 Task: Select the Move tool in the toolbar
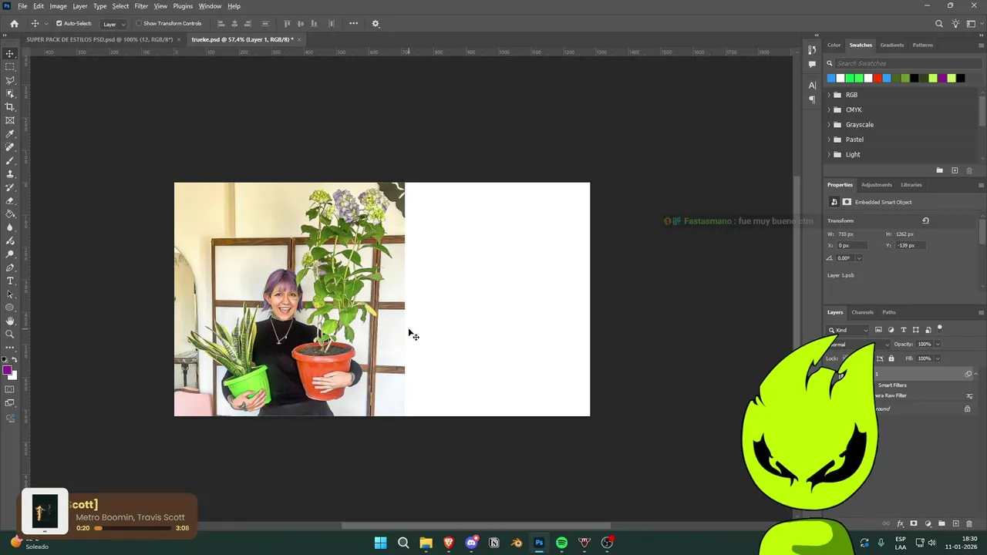(10, 53)
